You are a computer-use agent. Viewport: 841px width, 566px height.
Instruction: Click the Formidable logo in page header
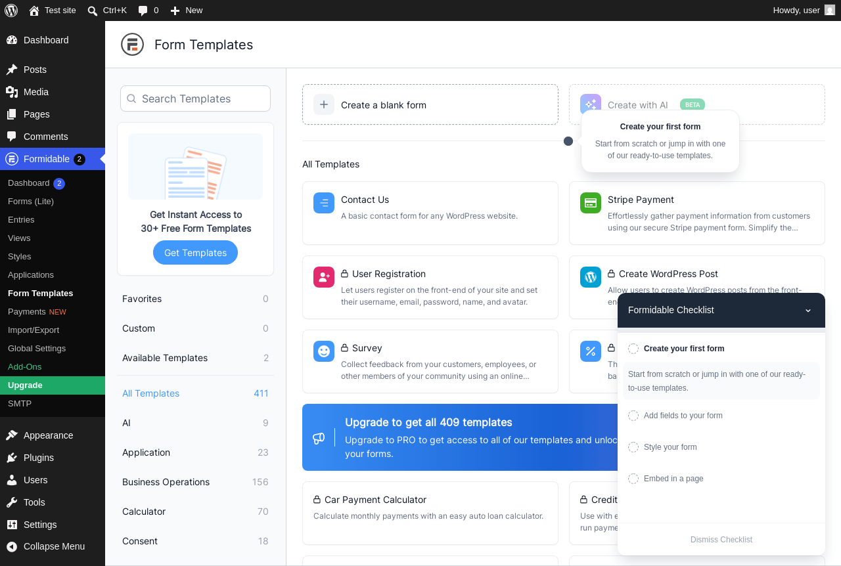[x=132, y=45]
